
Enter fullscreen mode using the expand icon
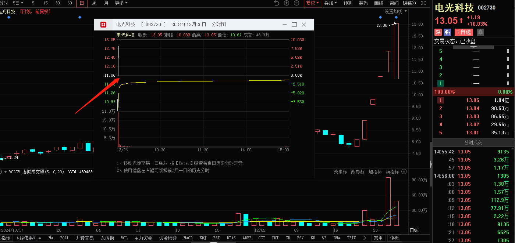point(424,3)
